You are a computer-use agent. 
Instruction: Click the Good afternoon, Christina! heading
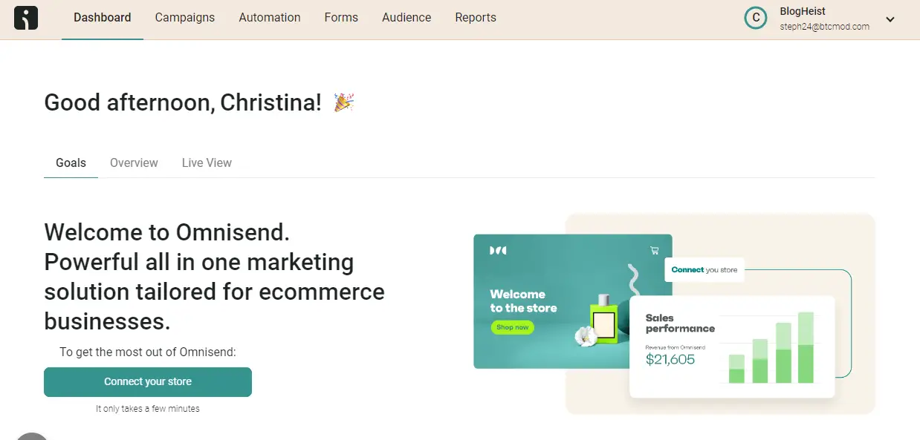pyautogui.click(x=183, y=102)
